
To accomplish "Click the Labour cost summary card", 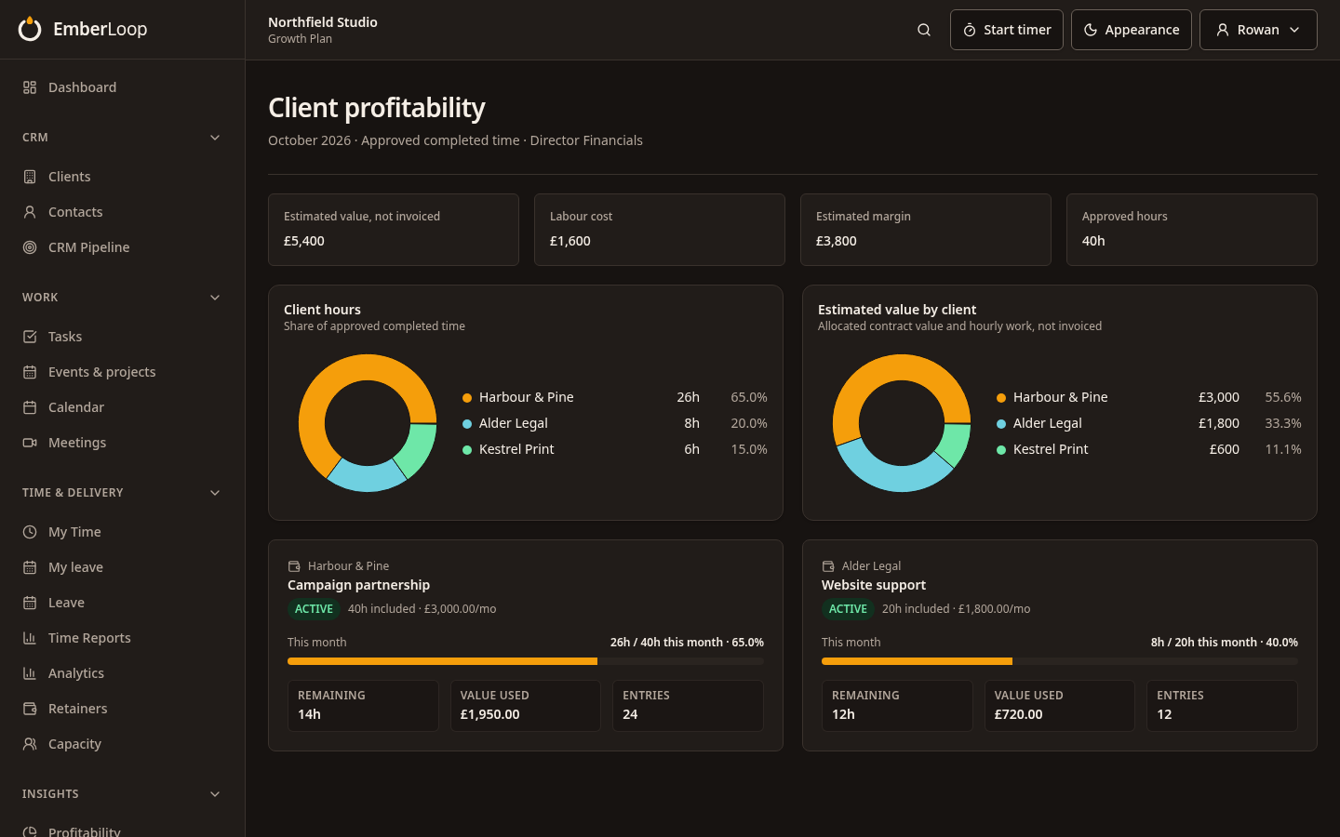I will (660, 230).
